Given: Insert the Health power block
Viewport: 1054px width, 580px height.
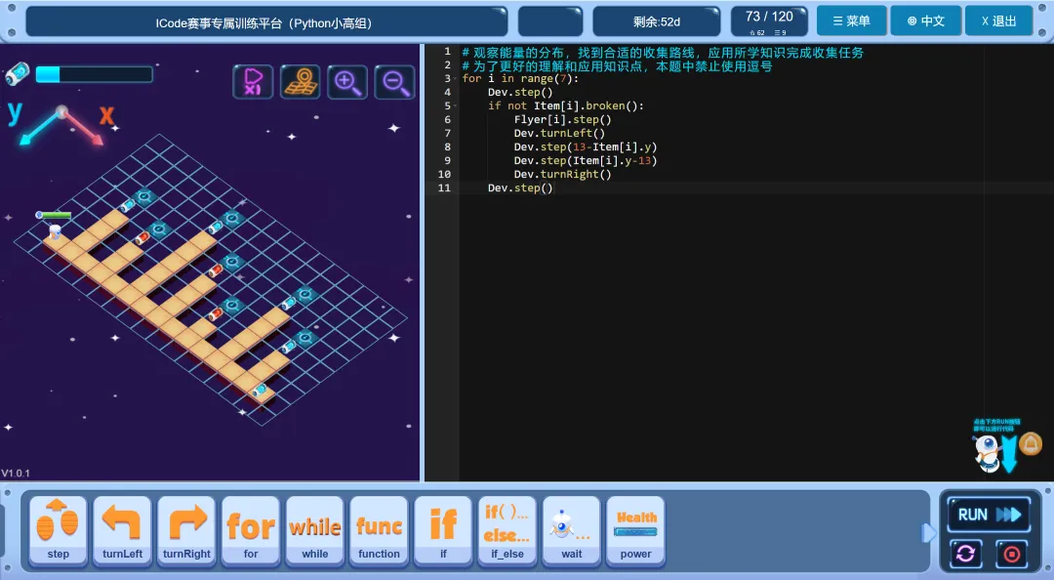Looking at the screenshot, I should point(636,530).
